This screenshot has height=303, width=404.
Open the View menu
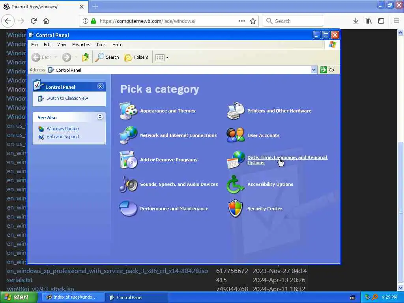pos(62,45)
